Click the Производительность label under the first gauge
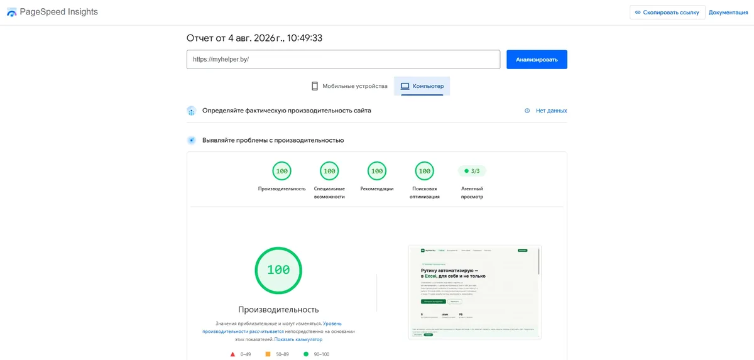Screen dimensions: 754x360 click(x=282, y=188)
